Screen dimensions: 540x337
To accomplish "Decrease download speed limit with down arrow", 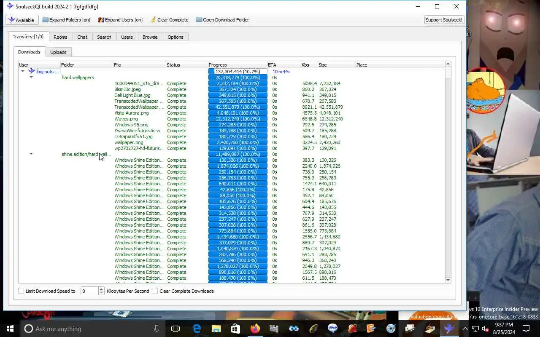I will coord(101,293).
